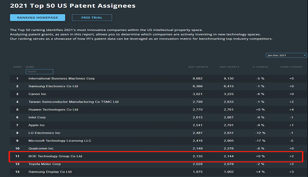Click the Toyota Motor Corp entry
The width and height of the screenshot is (308, 177).
45,164
